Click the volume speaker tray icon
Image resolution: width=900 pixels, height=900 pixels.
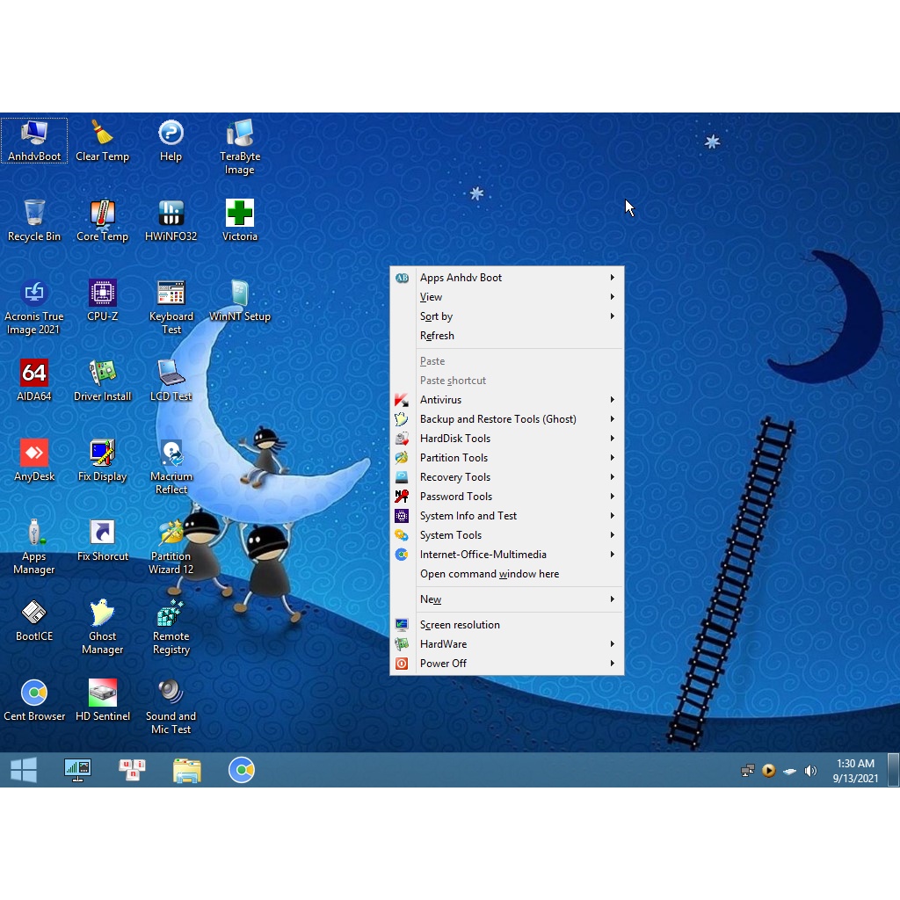810,770
